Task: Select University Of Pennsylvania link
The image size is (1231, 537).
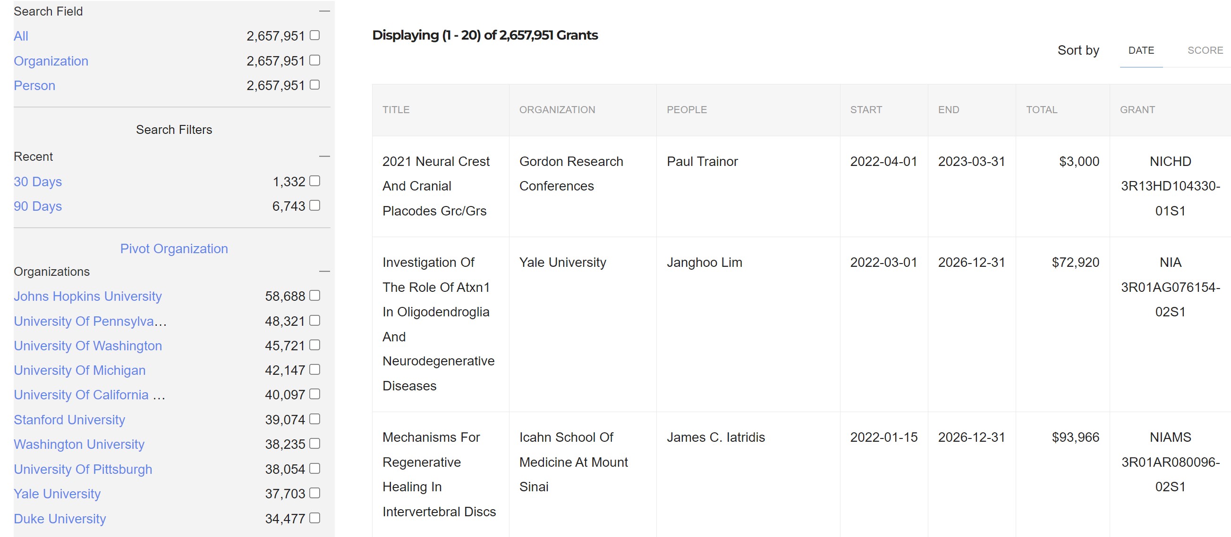Action: coord(90,321)
